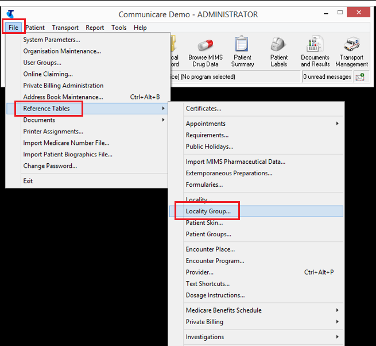Select Requirements... submenu entry
The image size is (376, 346).
(256, 135)
